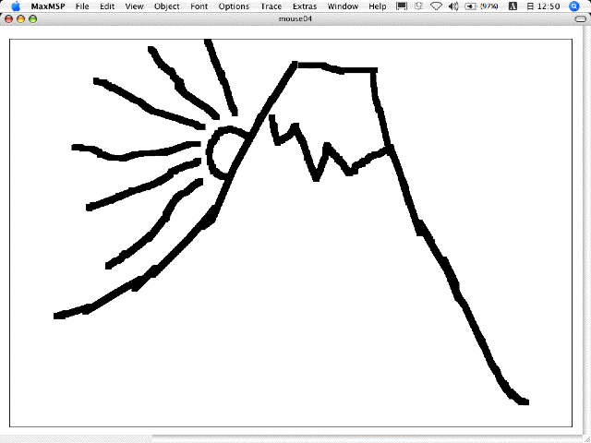Minimize the mouse04 window

(20, 18)
